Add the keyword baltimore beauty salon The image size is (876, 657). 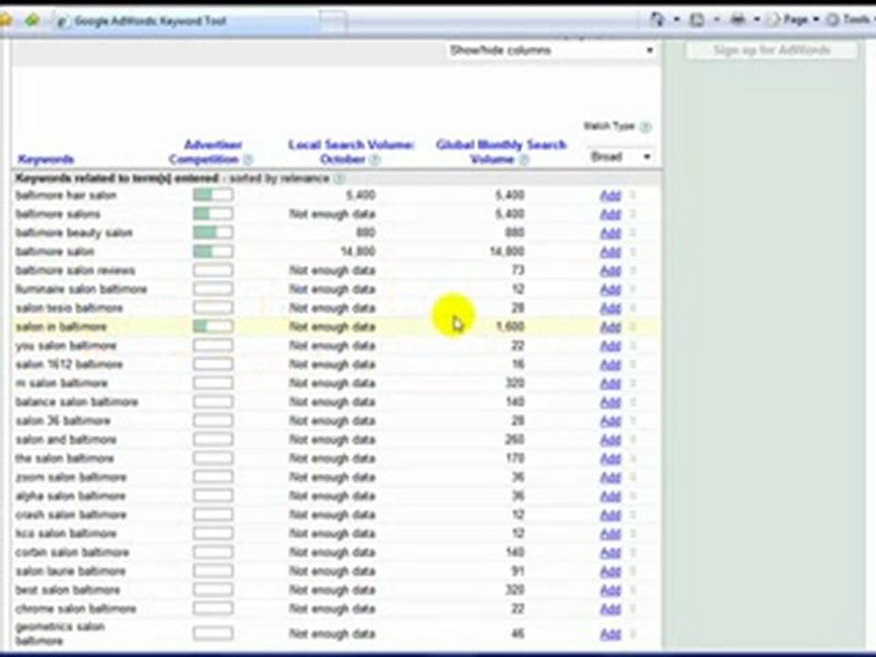tap(610, 233)
